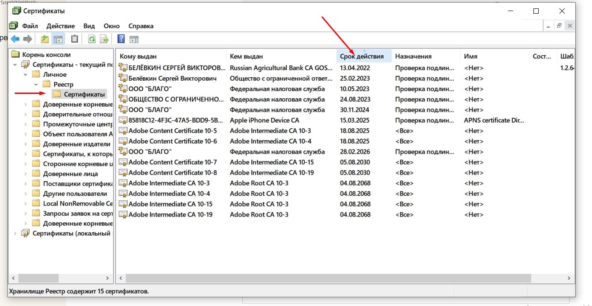
Task: Expand the Сертификаты (локальный) root node
Action: click(x=15, y=233)
